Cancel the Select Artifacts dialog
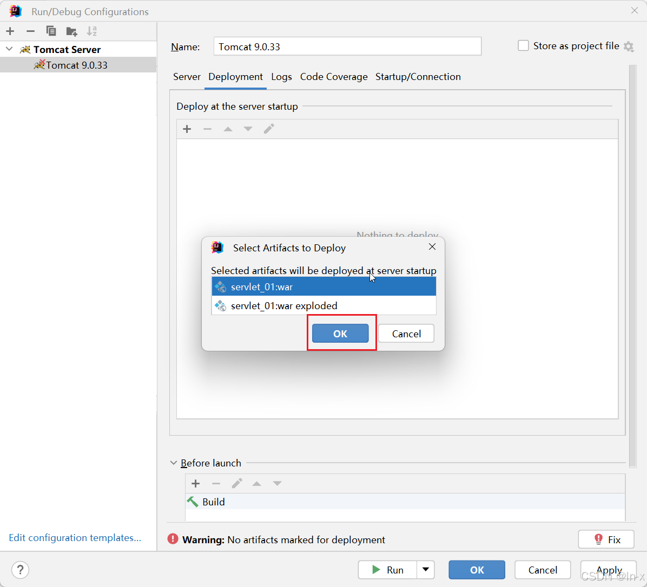647x587 pixels. 406,333
